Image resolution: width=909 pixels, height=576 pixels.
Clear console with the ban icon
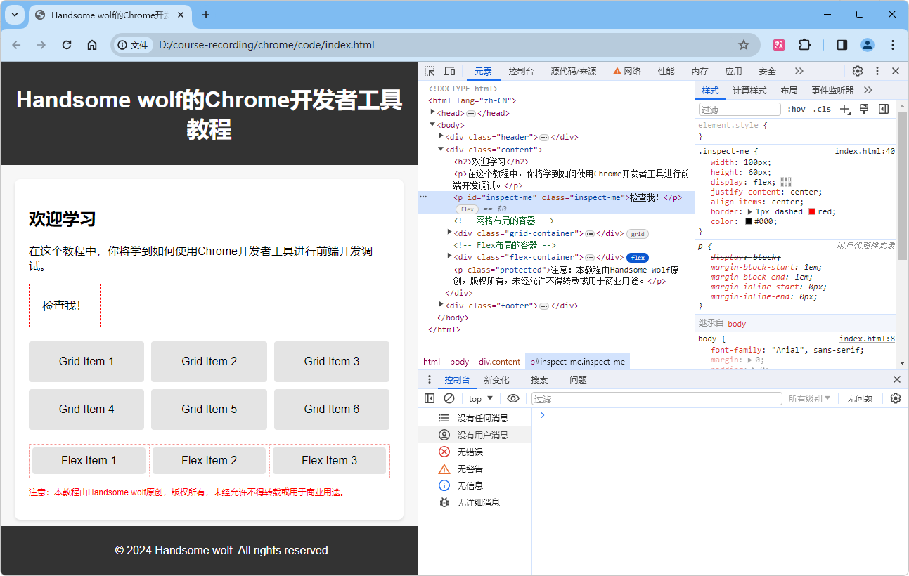pyautogui.click(x=449, y=398)
